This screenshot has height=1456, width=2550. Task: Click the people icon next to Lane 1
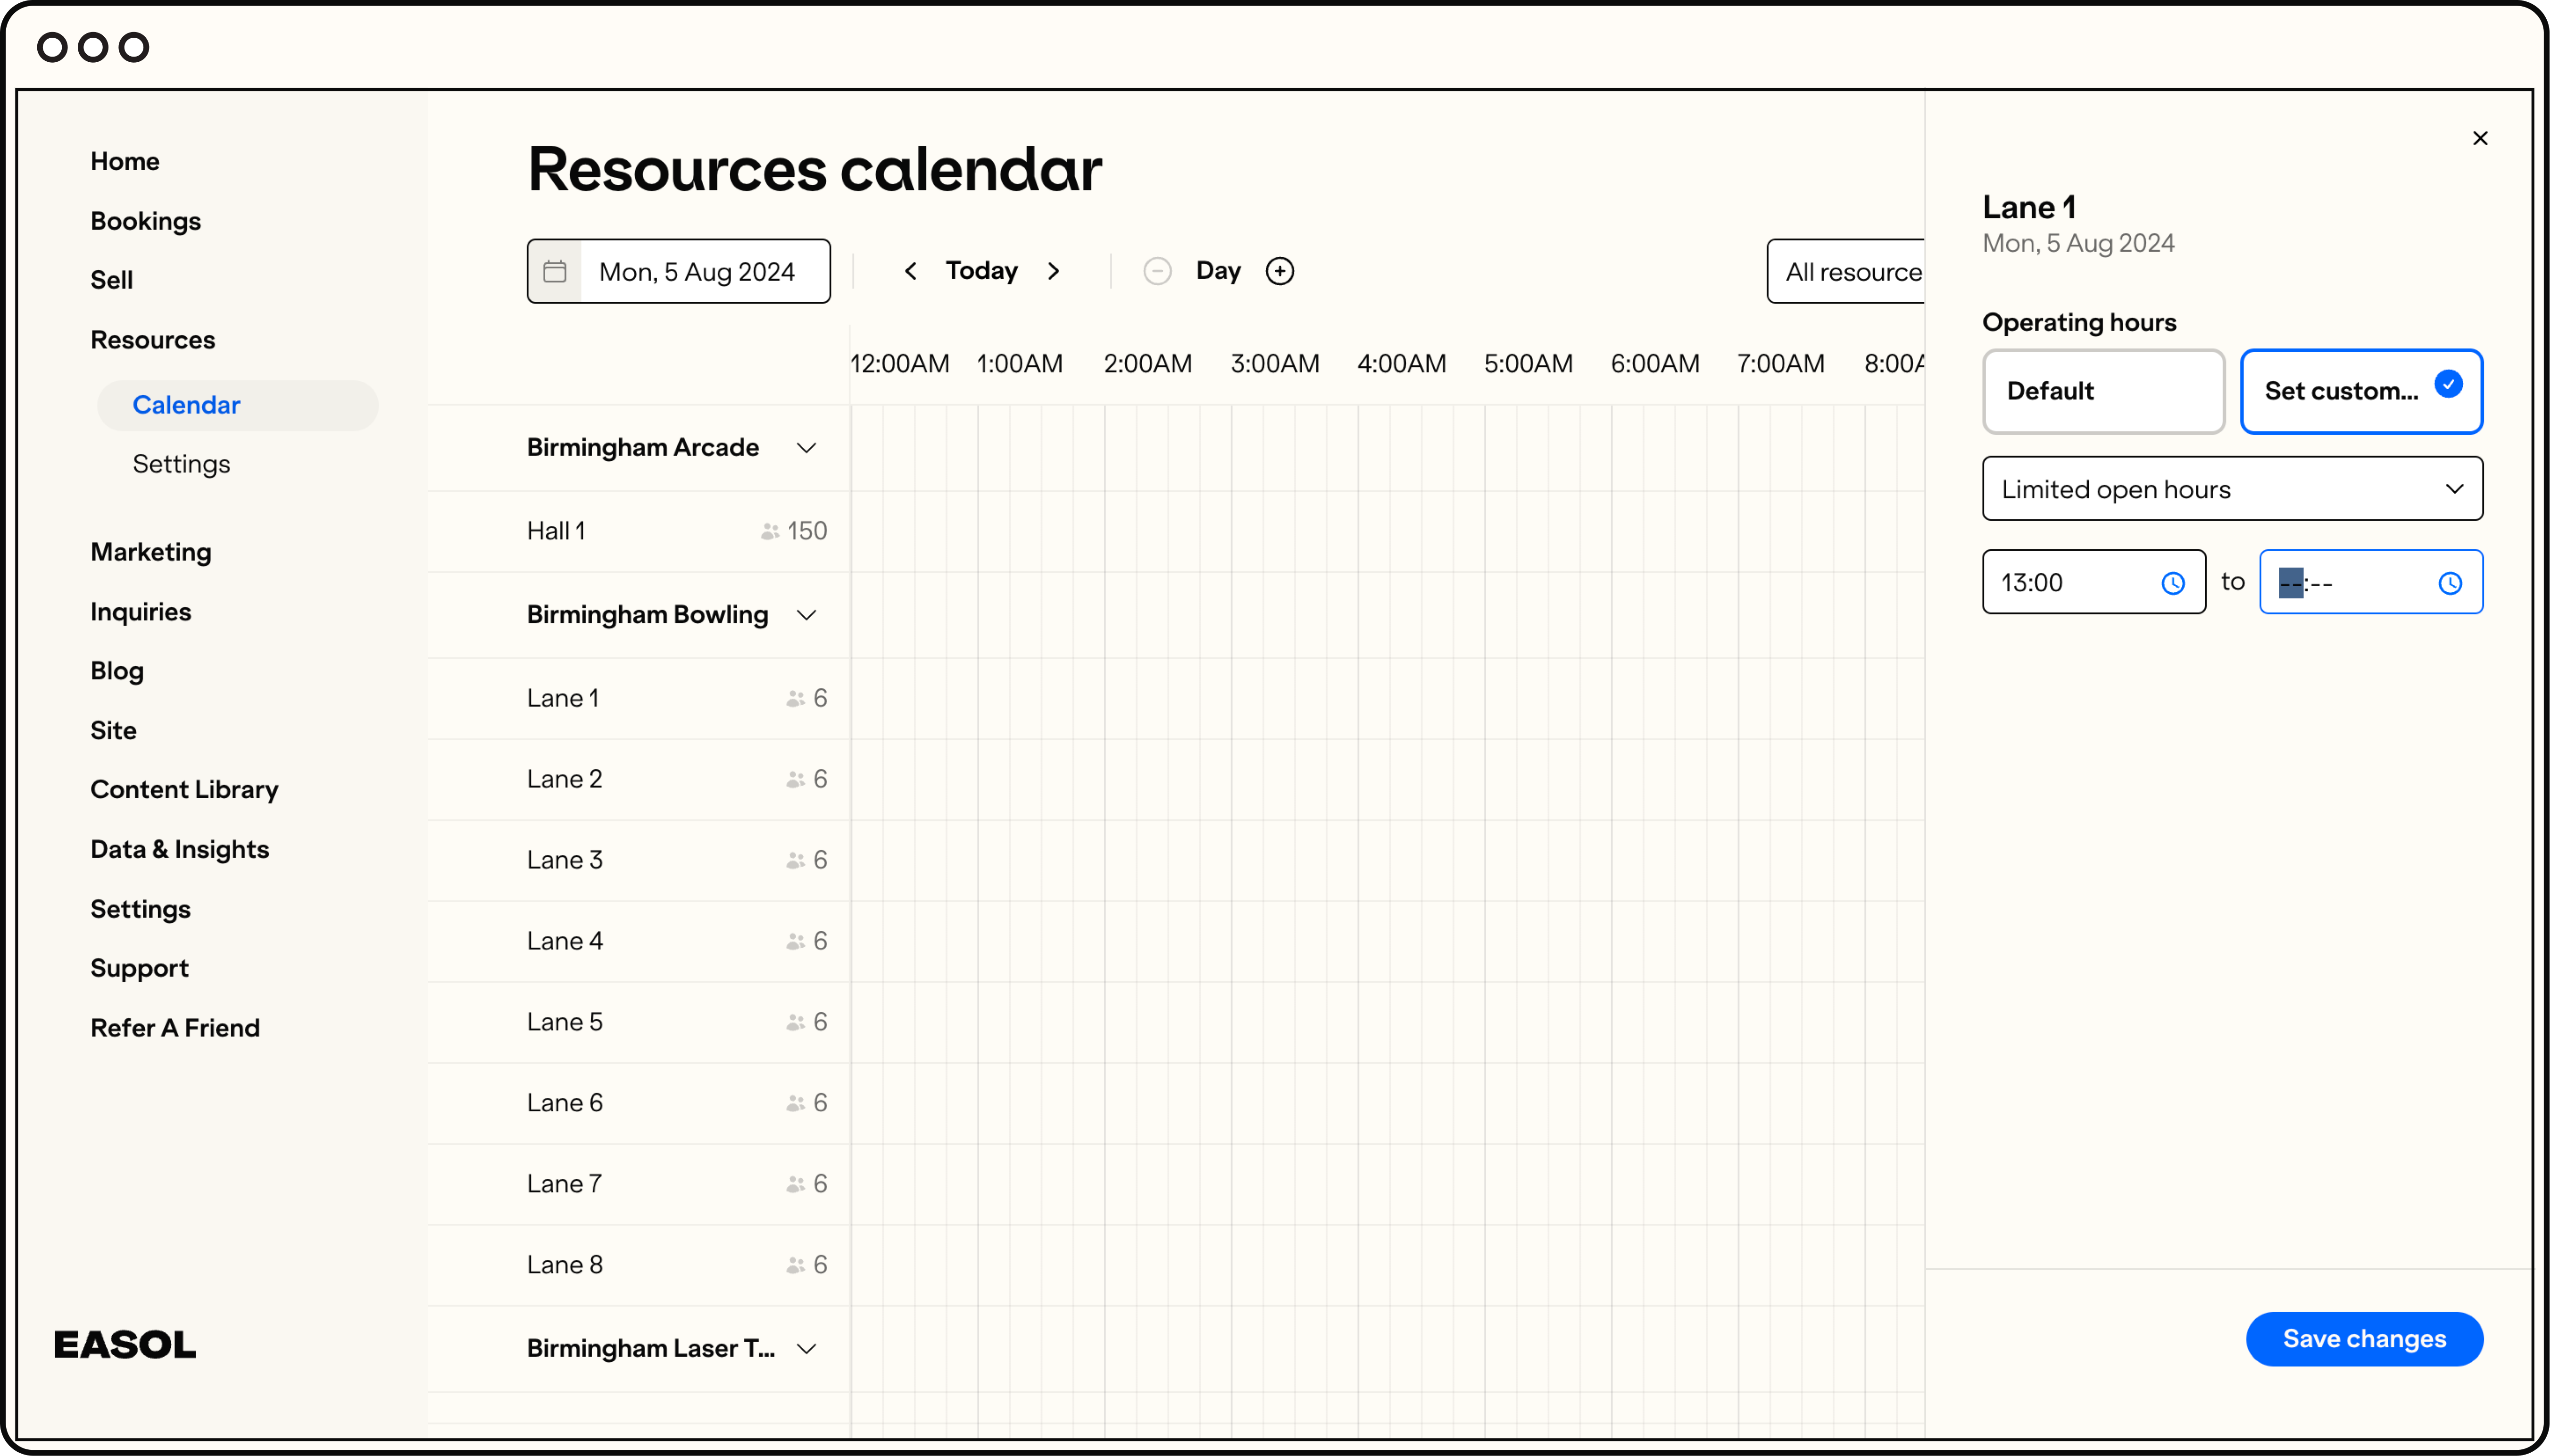tap(795, 698)
